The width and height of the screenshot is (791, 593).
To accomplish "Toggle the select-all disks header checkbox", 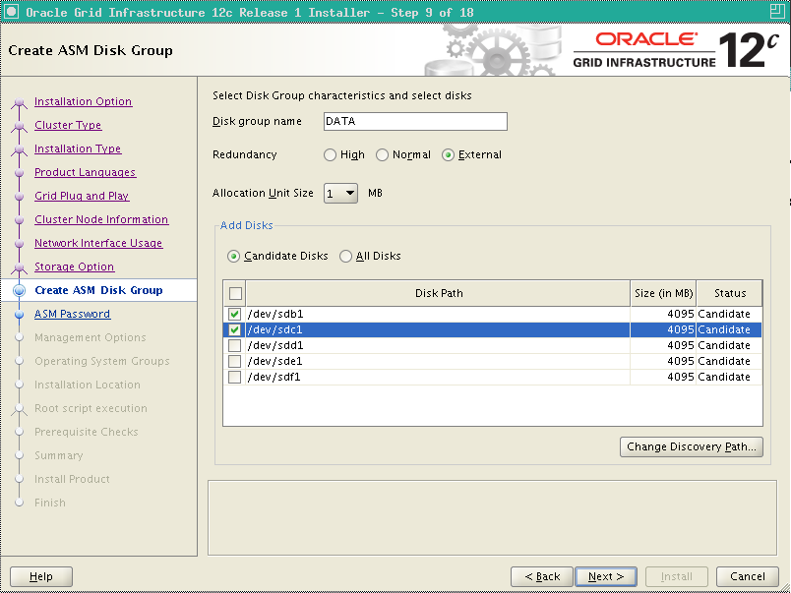I will coord(235,293).
